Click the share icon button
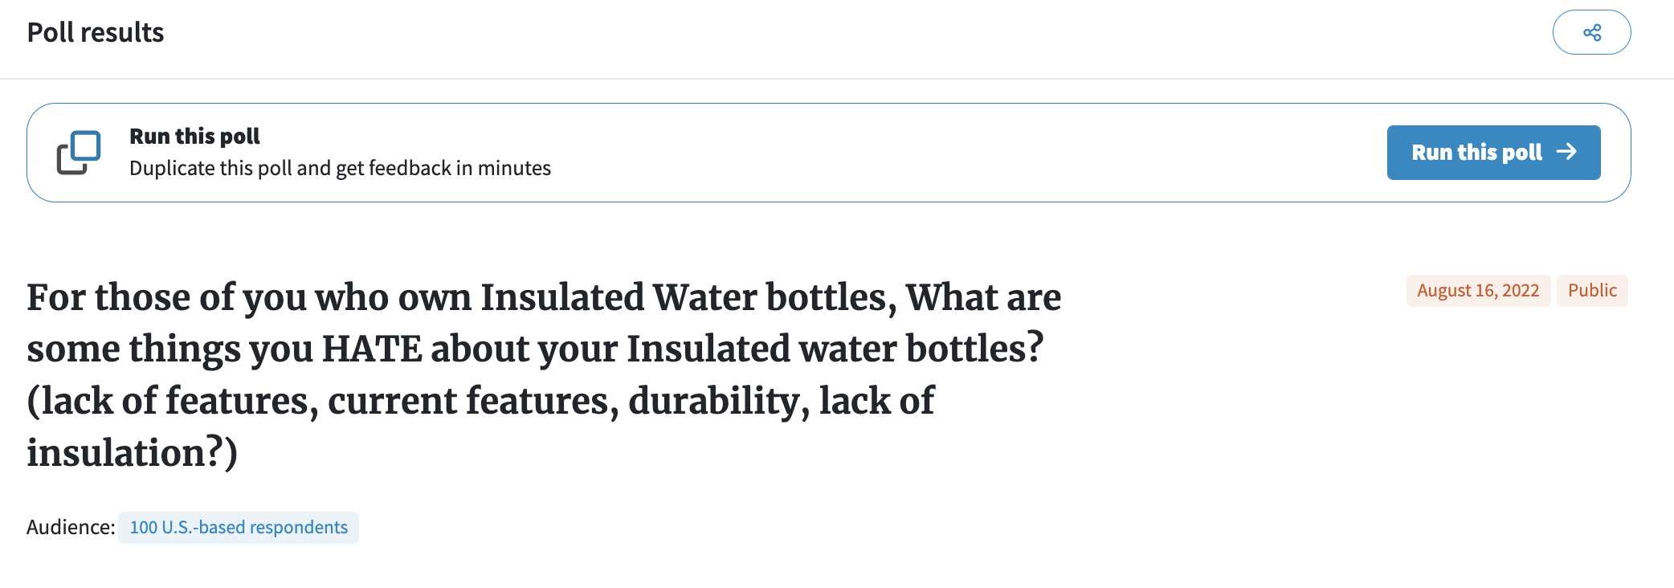 pos(1591,32)
